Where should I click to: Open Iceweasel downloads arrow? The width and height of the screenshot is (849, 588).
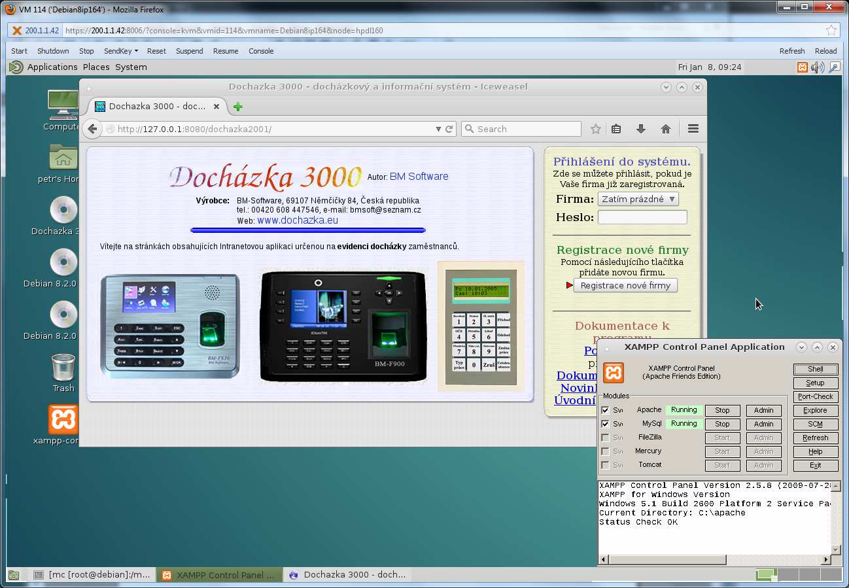[641, 129]
